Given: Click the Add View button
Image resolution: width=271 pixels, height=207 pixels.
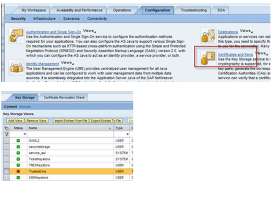Looking at the screenshot, I should (x=16, y=120).
